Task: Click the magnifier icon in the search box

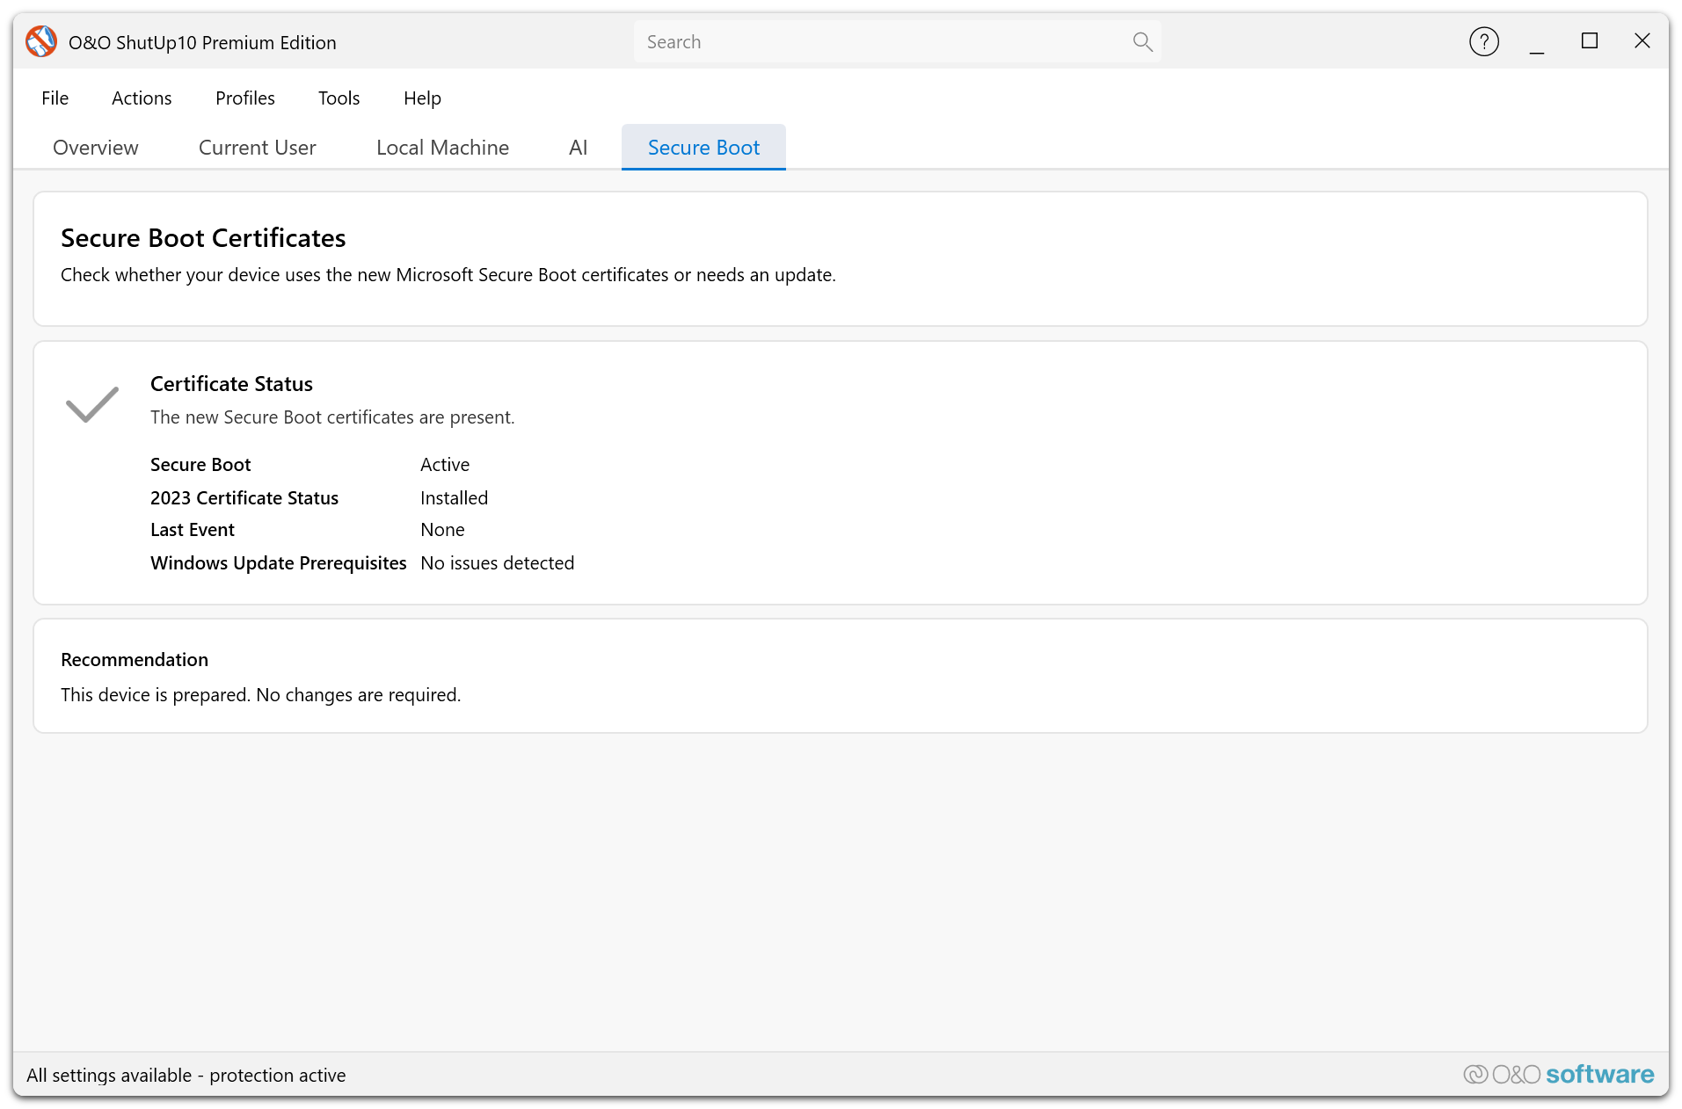Action: point(1142,41)
